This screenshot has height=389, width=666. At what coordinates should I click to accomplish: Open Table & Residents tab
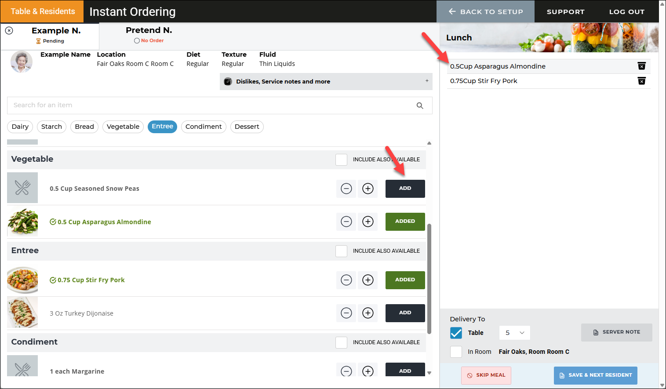coord(42,11)
